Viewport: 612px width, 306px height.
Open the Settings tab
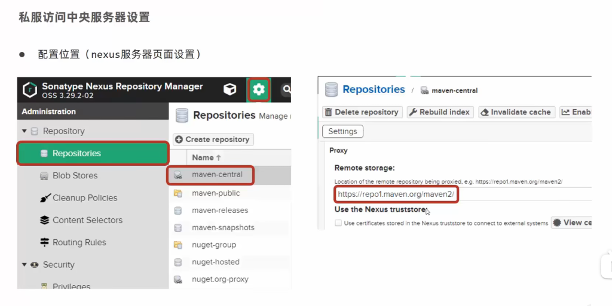click(x=342, y=131)
